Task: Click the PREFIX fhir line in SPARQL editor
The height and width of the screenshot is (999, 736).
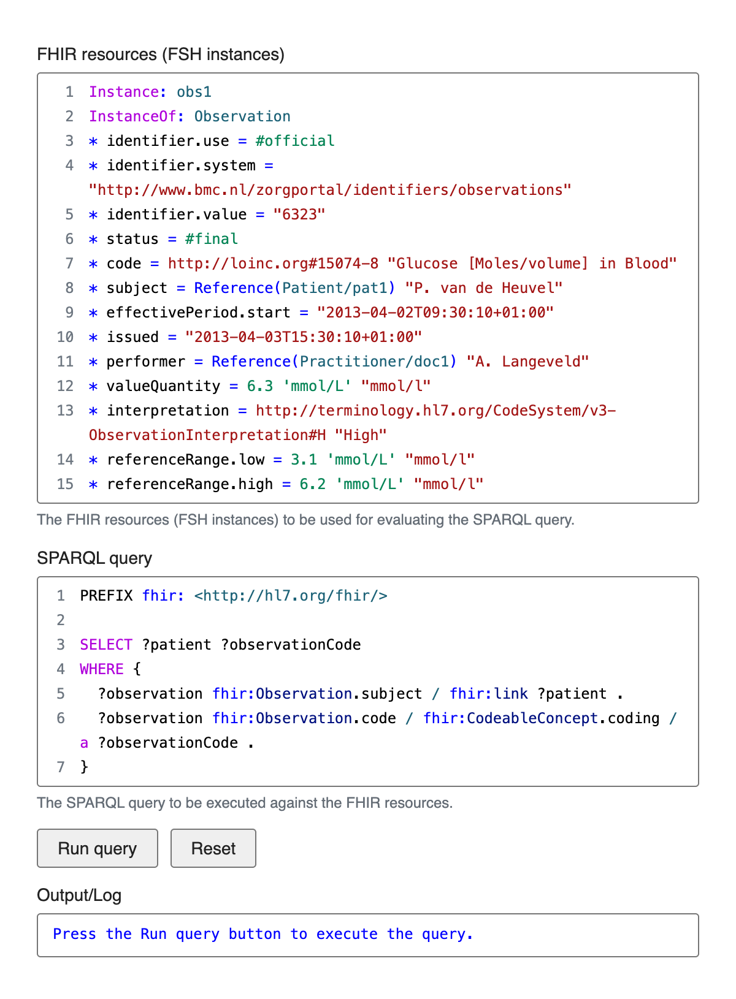Action: pos(233,596)
